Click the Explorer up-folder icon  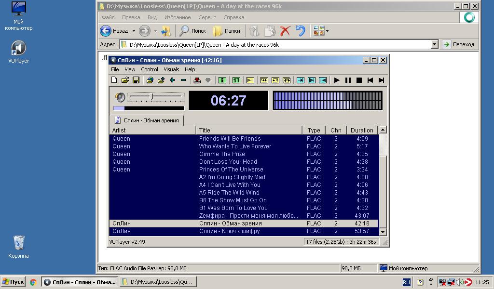tap(166, 31)
